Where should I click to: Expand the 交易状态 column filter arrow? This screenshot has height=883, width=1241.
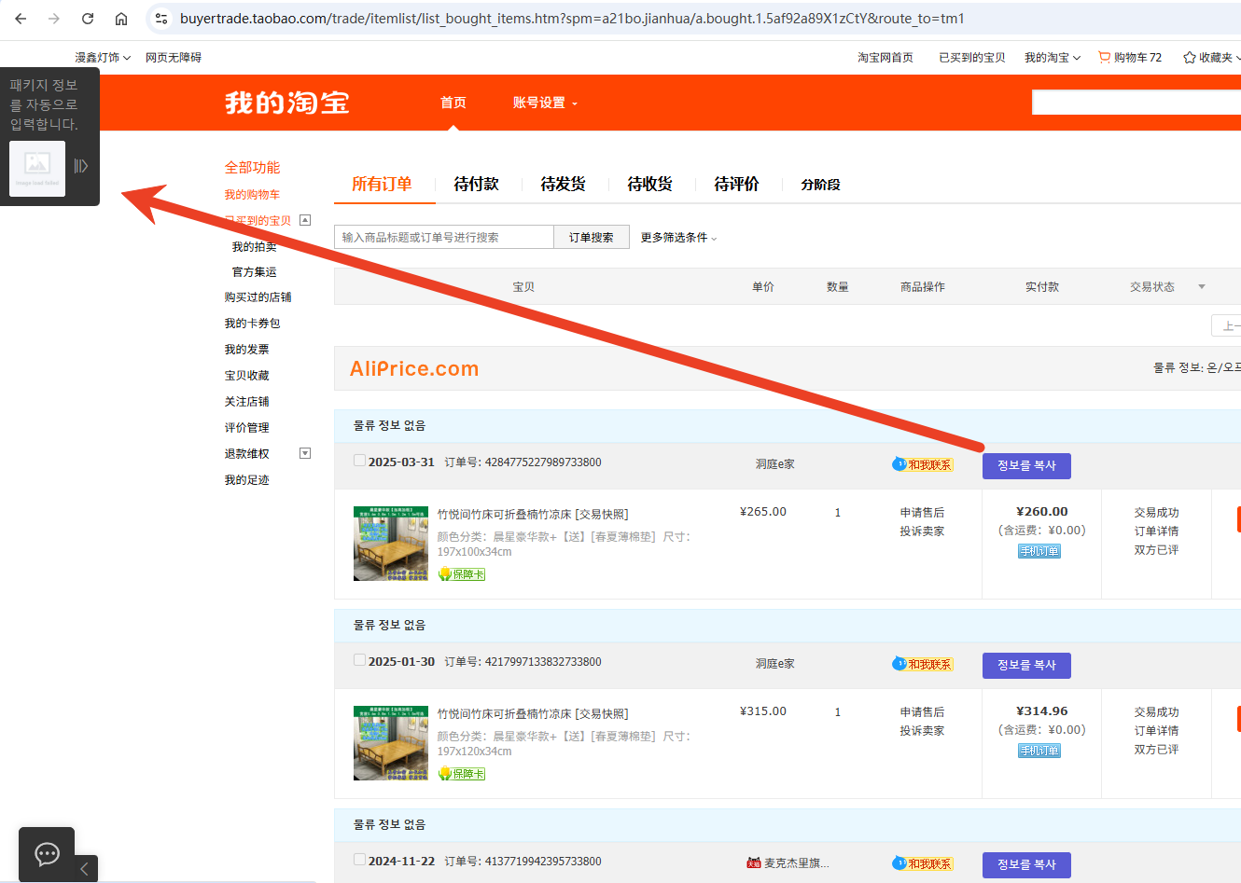pos(1201,286)
